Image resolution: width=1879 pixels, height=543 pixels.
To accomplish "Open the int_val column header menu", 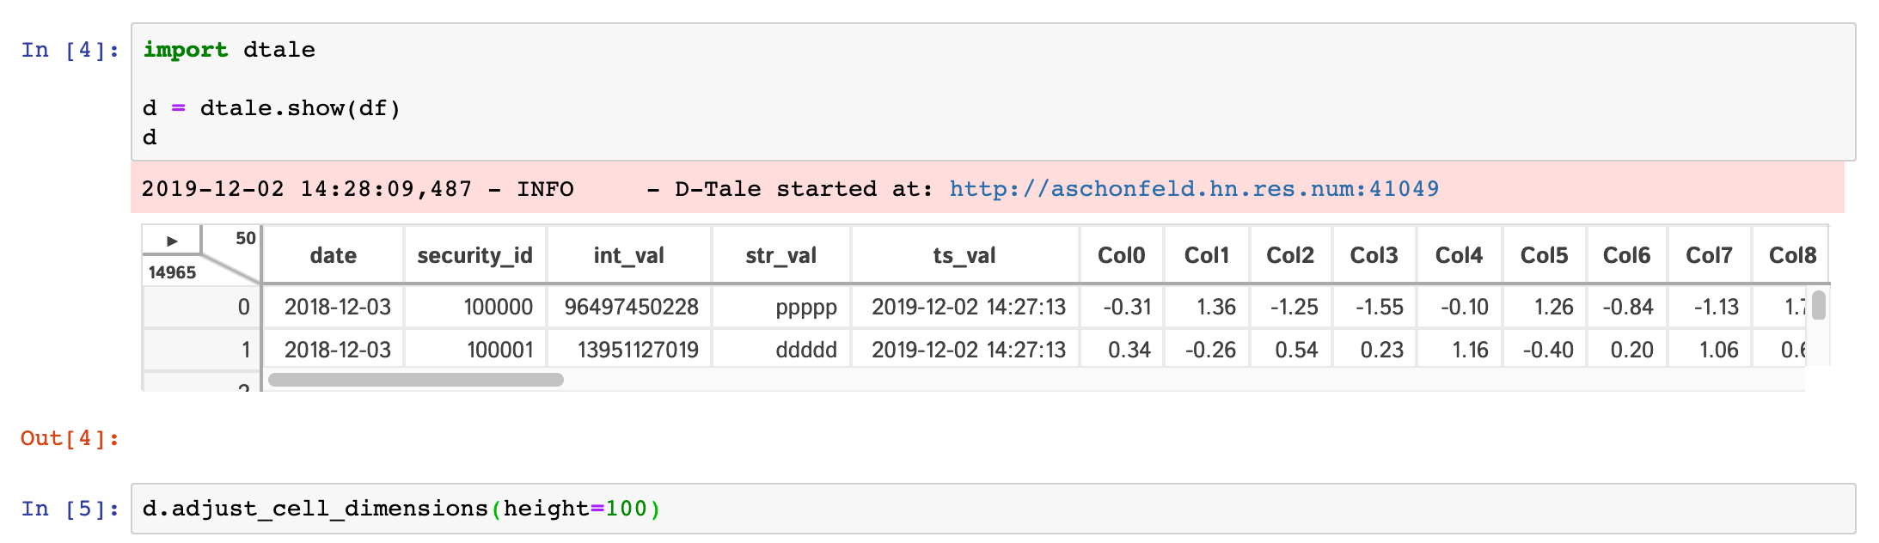I will pos(628,255).
